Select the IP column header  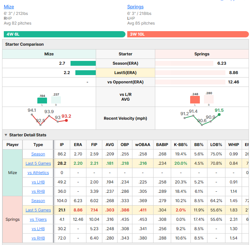(x=62, y=145)
